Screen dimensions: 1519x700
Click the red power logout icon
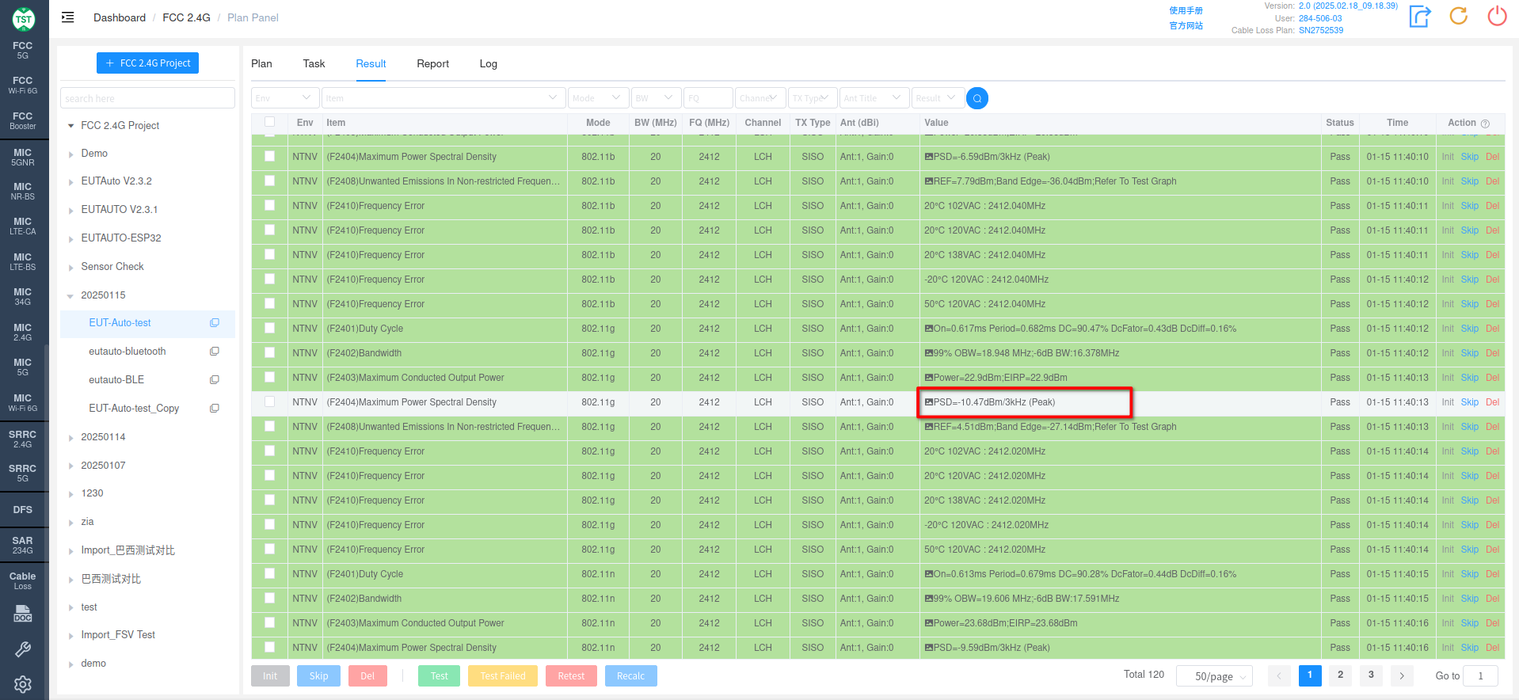1497,16
